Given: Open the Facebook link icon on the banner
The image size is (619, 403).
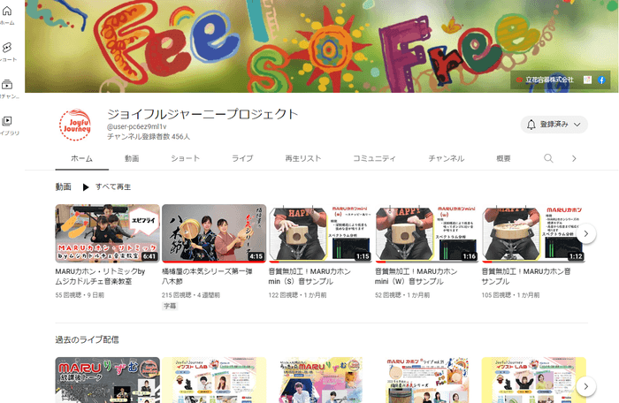Looking at the screenshot, I should (x=601, y=80).
